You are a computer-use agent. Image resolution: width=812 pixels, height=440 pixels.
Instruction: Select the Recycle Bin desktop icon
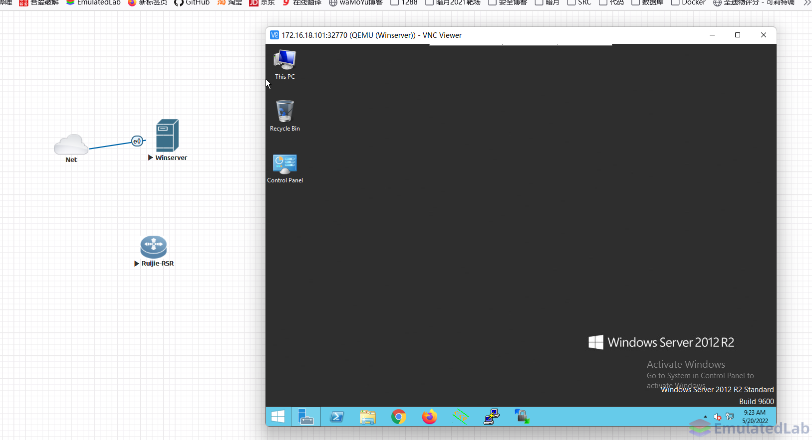[285, 116]
